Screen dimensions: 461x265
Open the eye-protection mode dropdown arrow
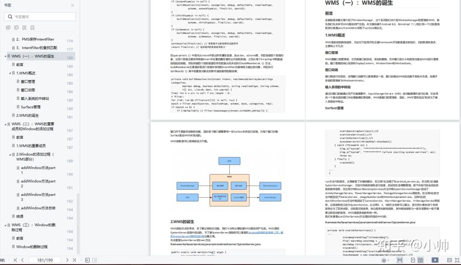pos(388,259)
